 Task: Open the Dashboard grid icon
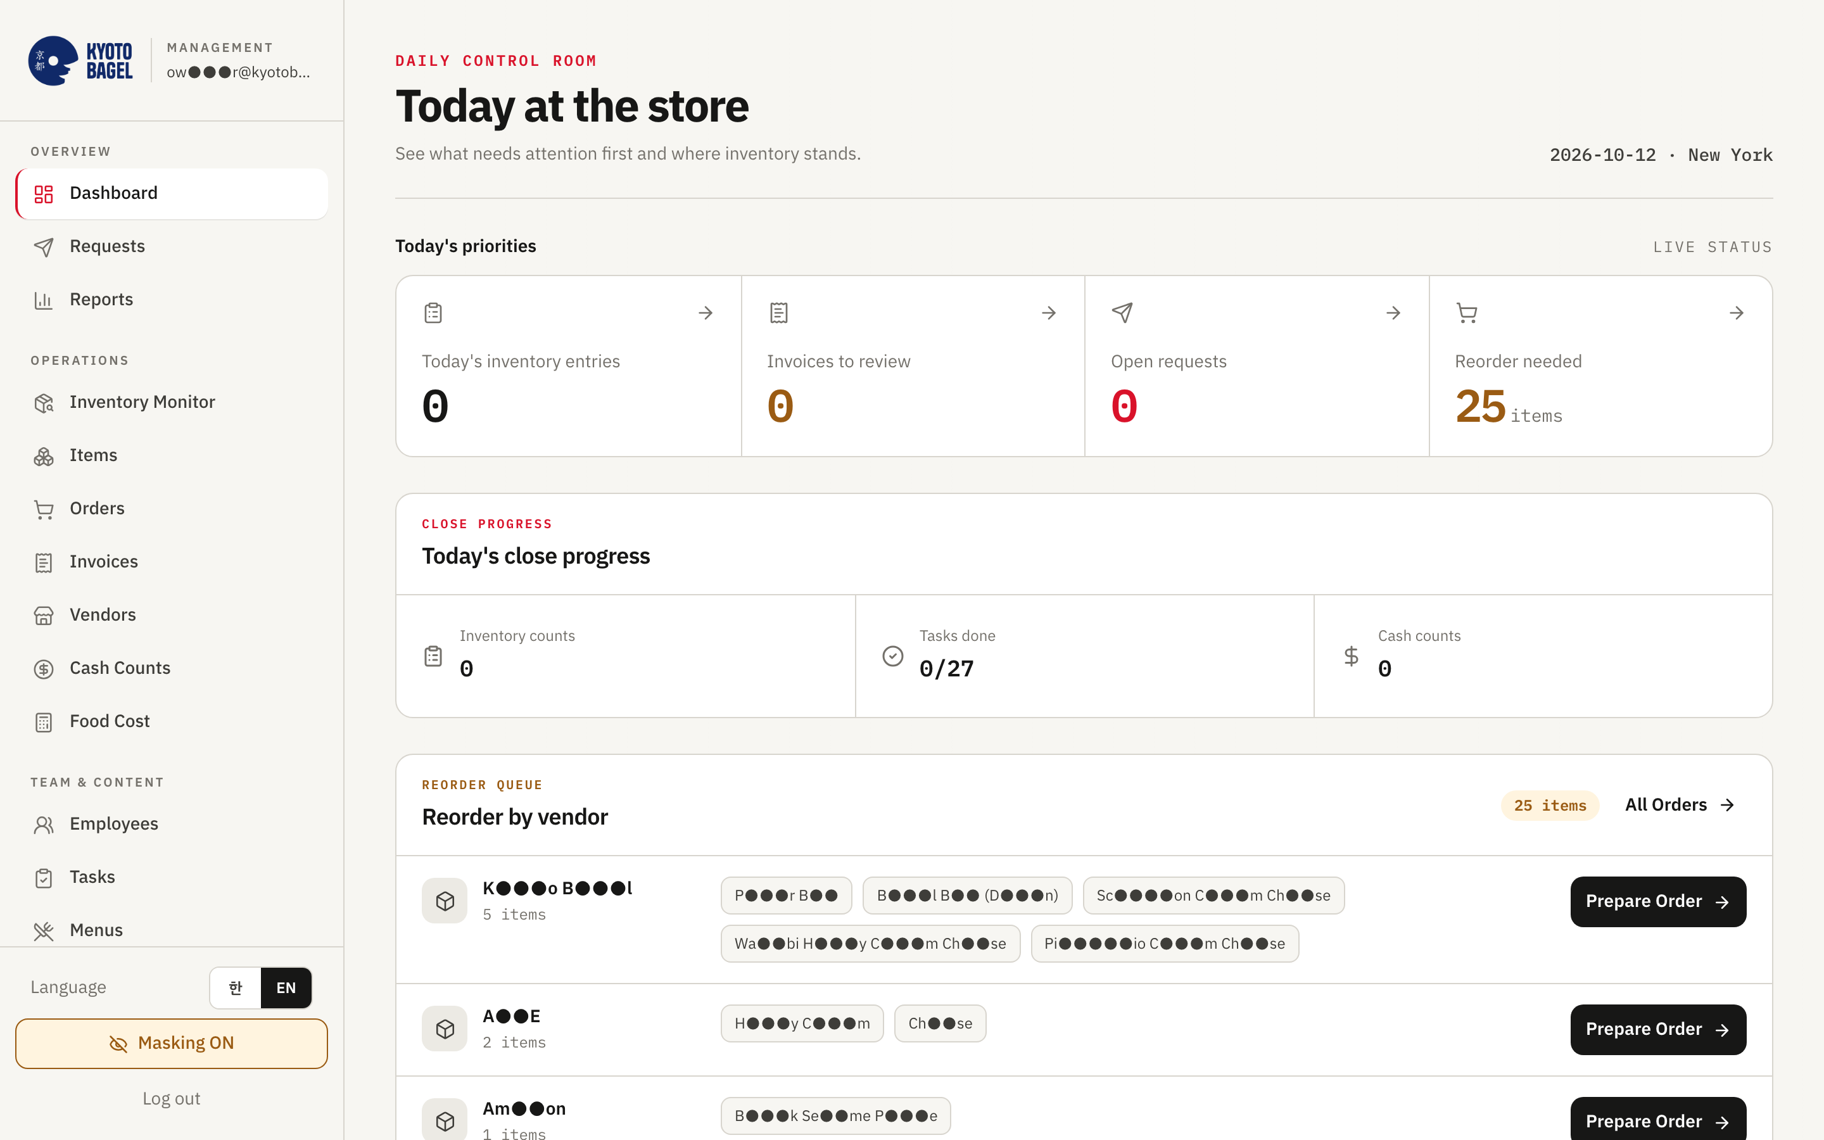click(x=44, y=194)
